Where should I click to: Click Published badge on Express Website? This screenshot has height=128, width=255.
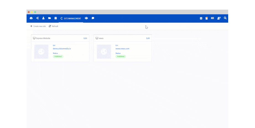pos(58,57)
